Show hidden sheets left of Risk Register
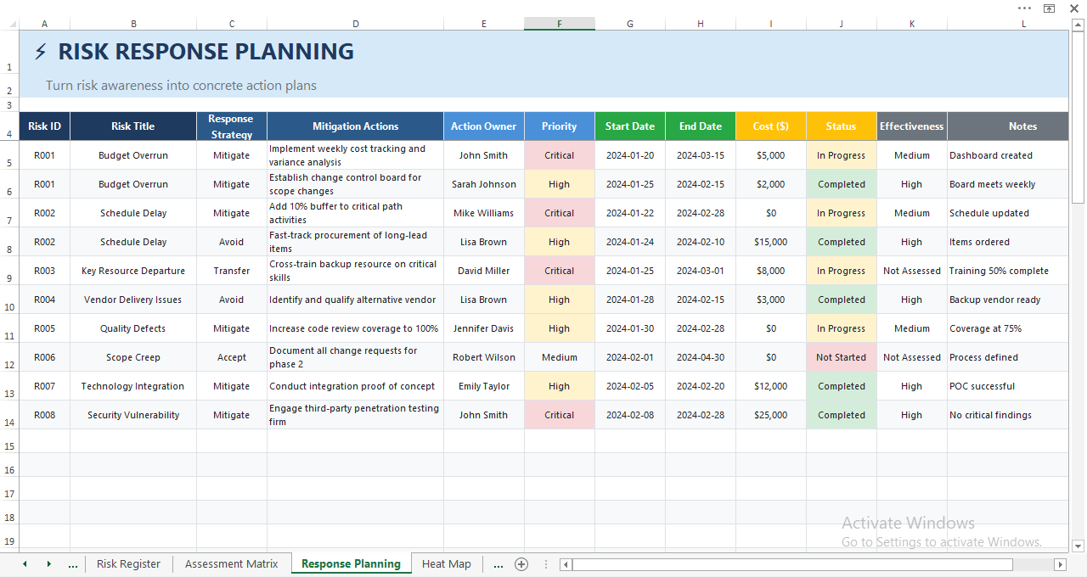Image resolution: width=1087 pixels, height=577 pixels. [72, 564]
